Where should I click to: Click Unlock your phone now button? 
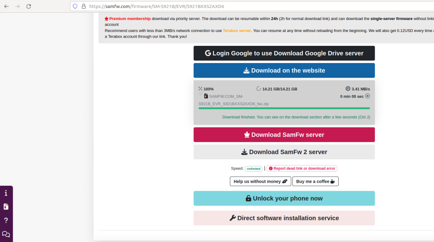(x=284, y=198)
